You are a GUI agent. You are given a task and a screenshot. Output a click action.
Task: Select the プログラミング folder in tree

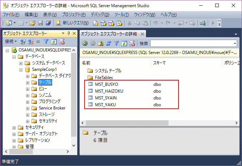pos(50,102)
